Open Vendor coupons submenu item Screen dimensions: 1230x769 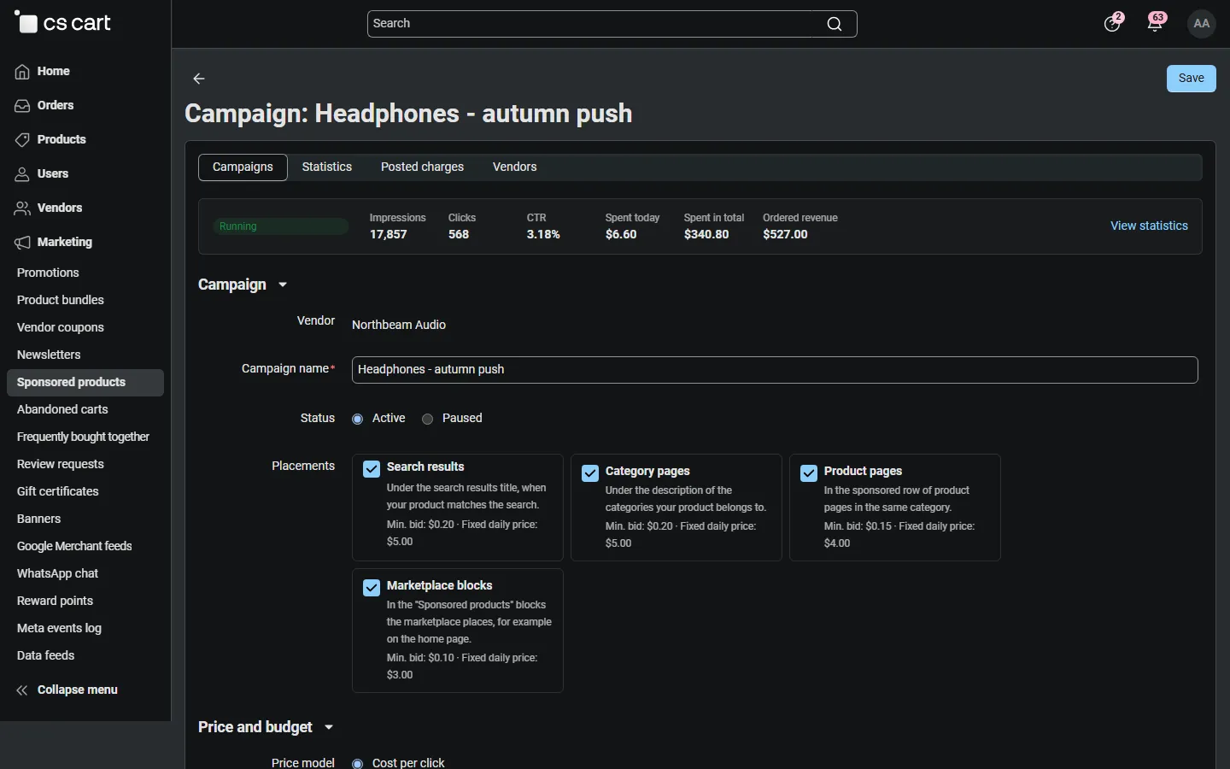point(61,328)
